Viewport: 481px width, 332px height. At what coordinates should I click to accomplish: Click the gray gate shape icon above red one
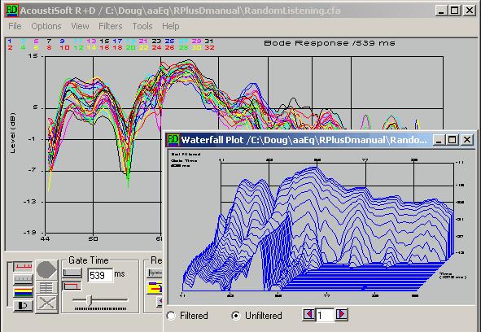coord(72,273)
